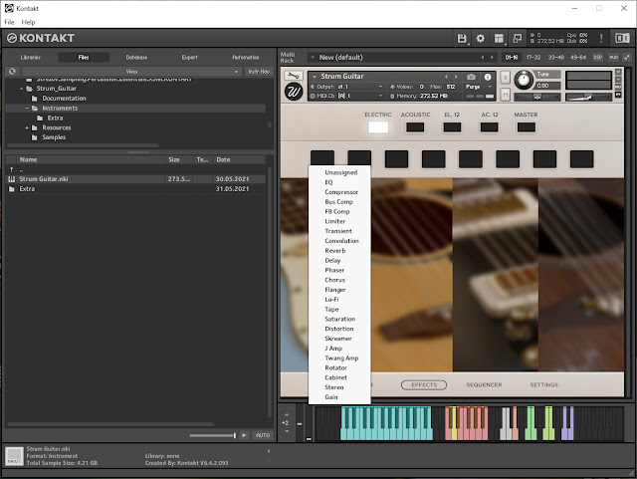Toggle KSP multi script editor button
This screenshot has height=479, width=637.
click(x=598, y=58)
